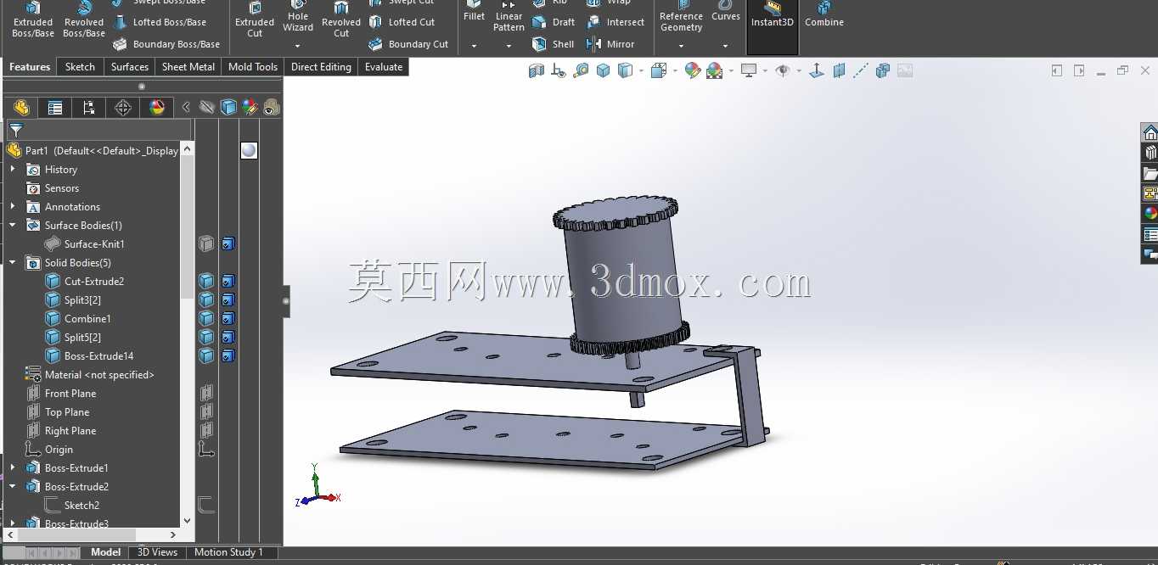Click the Combine bodies tool
Viewport: 1158px width, 565px height.
point(824,15)
